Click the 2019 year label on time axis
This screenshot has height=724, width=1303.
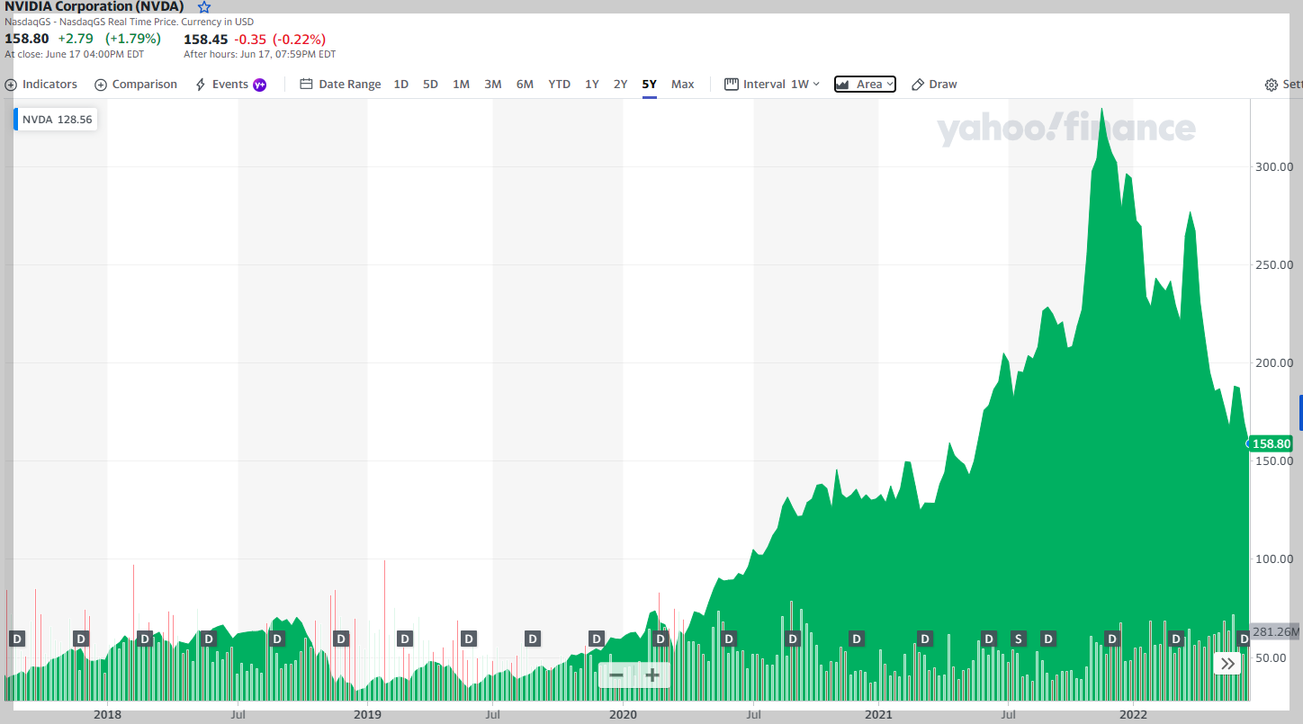(367, 715)
